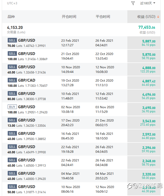Open trade opened 16 Feb 2021 06:45:30
164x196 pixels.
click(x=81, y=136)
